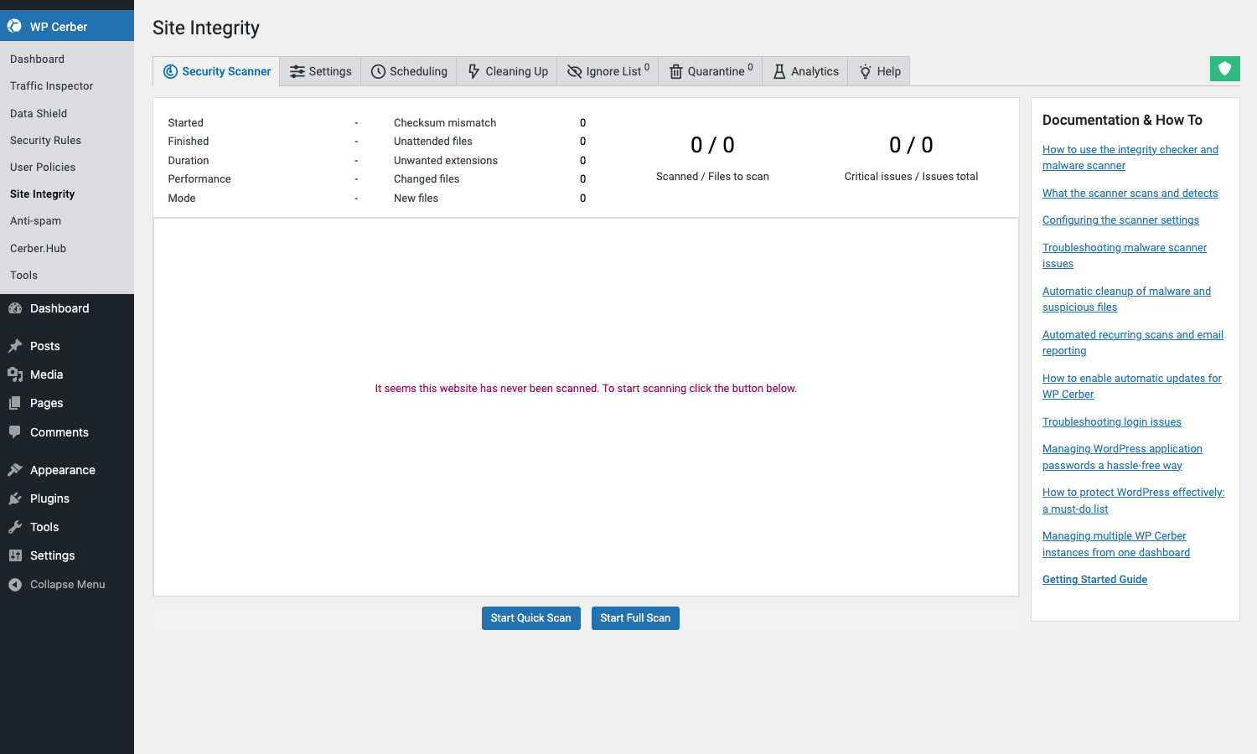
Task: Open How to protect WordPress effectively link
Action: click(x=1133, y=500)
